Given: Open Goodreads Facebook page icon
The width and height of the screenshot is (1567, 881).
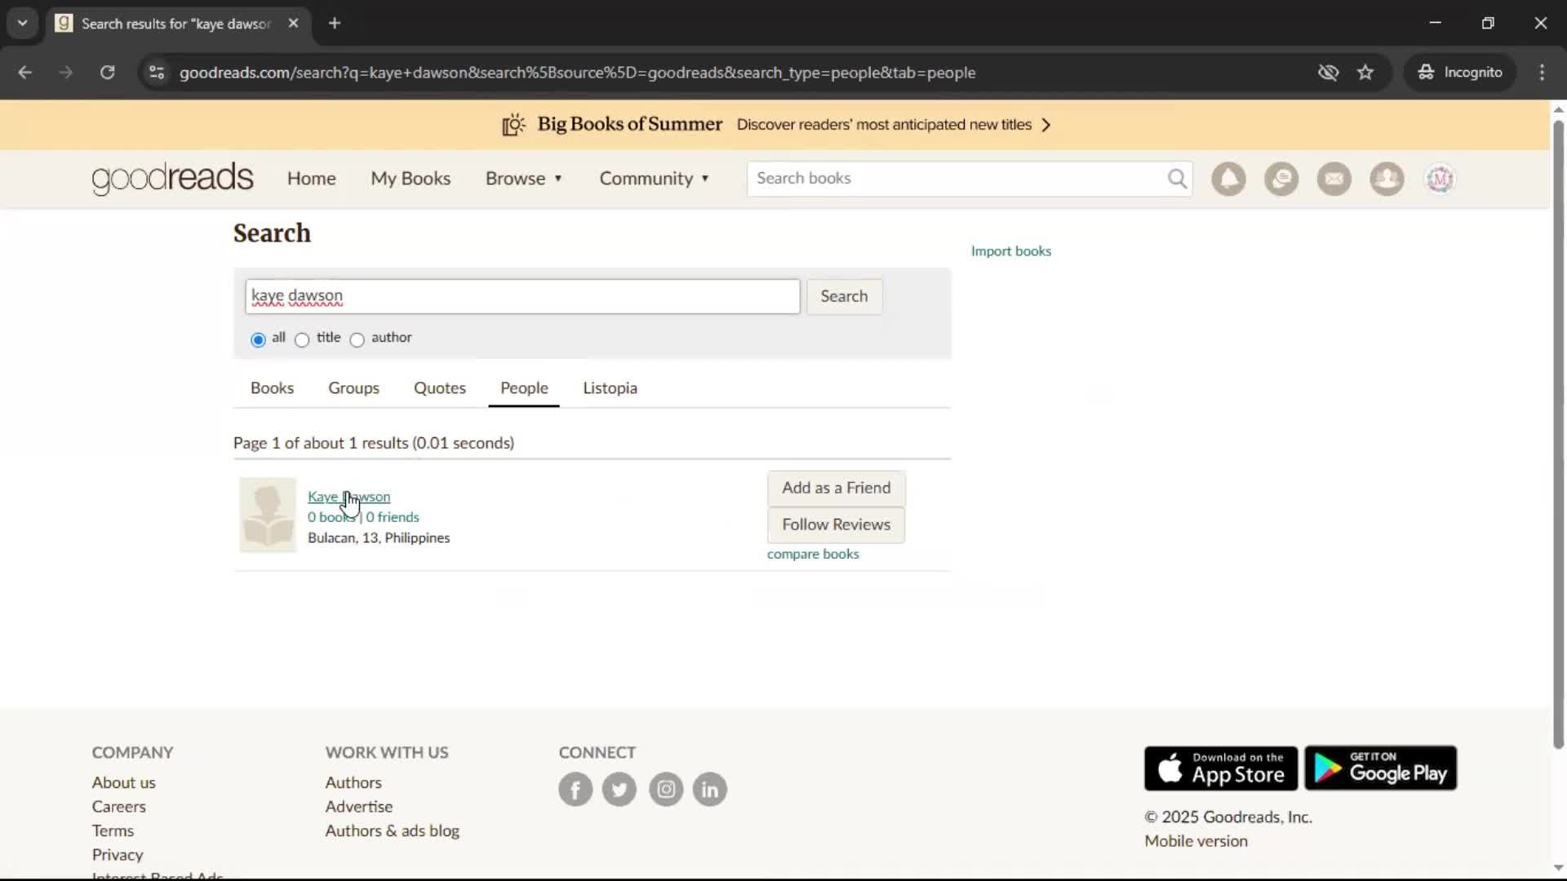Looking at the screenshot, I should (x=575, y=789).
